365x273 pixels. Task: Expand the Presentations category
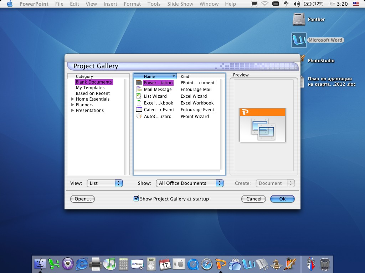tap(72, 110)
